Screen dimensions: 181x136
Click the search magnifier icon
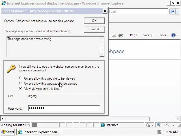[172, 11]
